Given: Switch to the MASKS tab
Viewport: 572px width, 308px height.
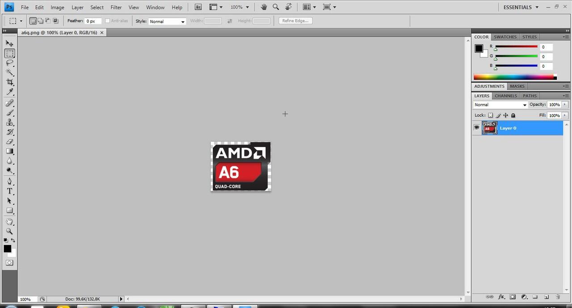Looking at the screenshot, I should point(517,86).
